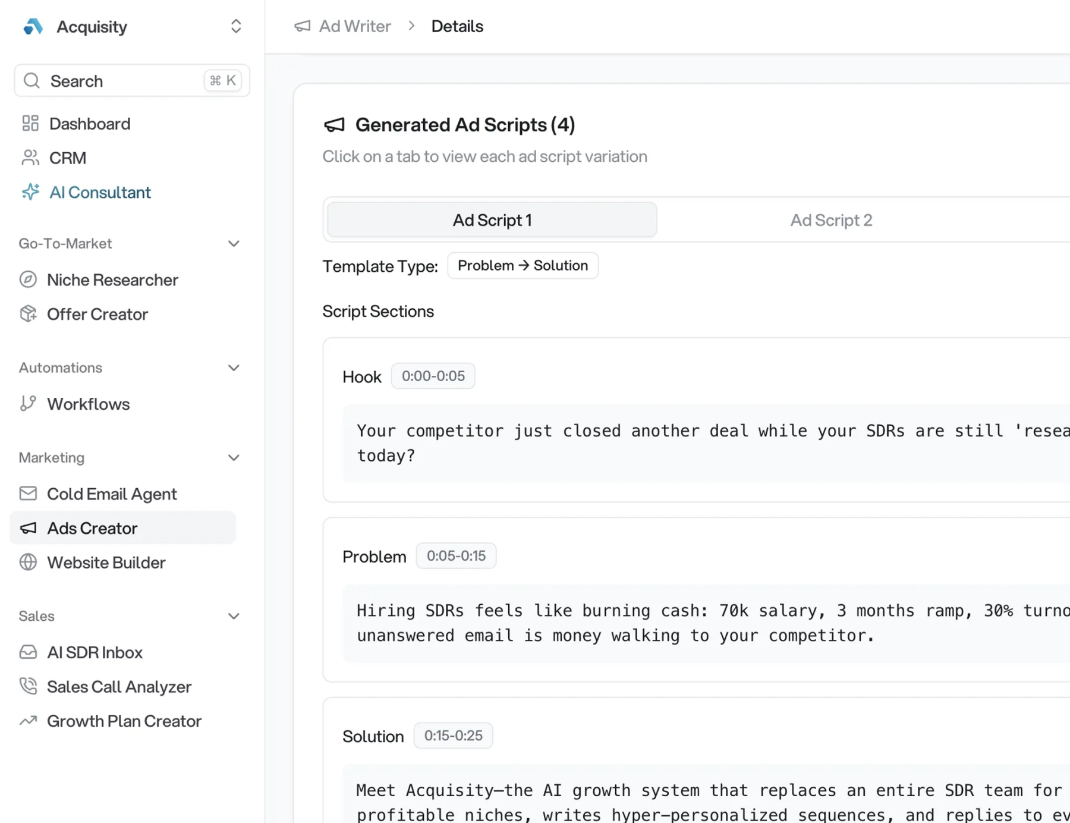The image size is (1070, 823).
Task: Switch to the Ad Script 2 tab
Action: point(830,219)
